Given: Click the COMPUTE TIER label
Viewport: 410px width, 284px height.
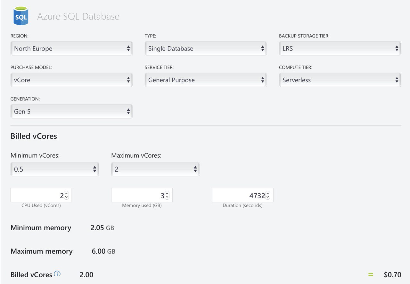Looking at the screenshot, I should [x=295, y=67].
